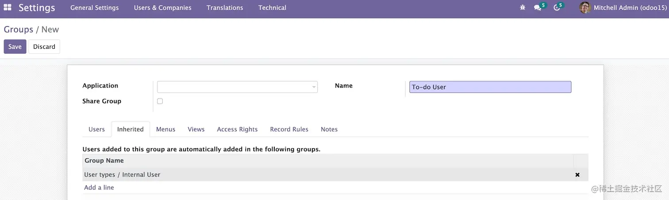Image resolution: width=669 pixels, height=200 pixels.
Task: Open conversations chat icon with badge
Action: coord(540,7)
